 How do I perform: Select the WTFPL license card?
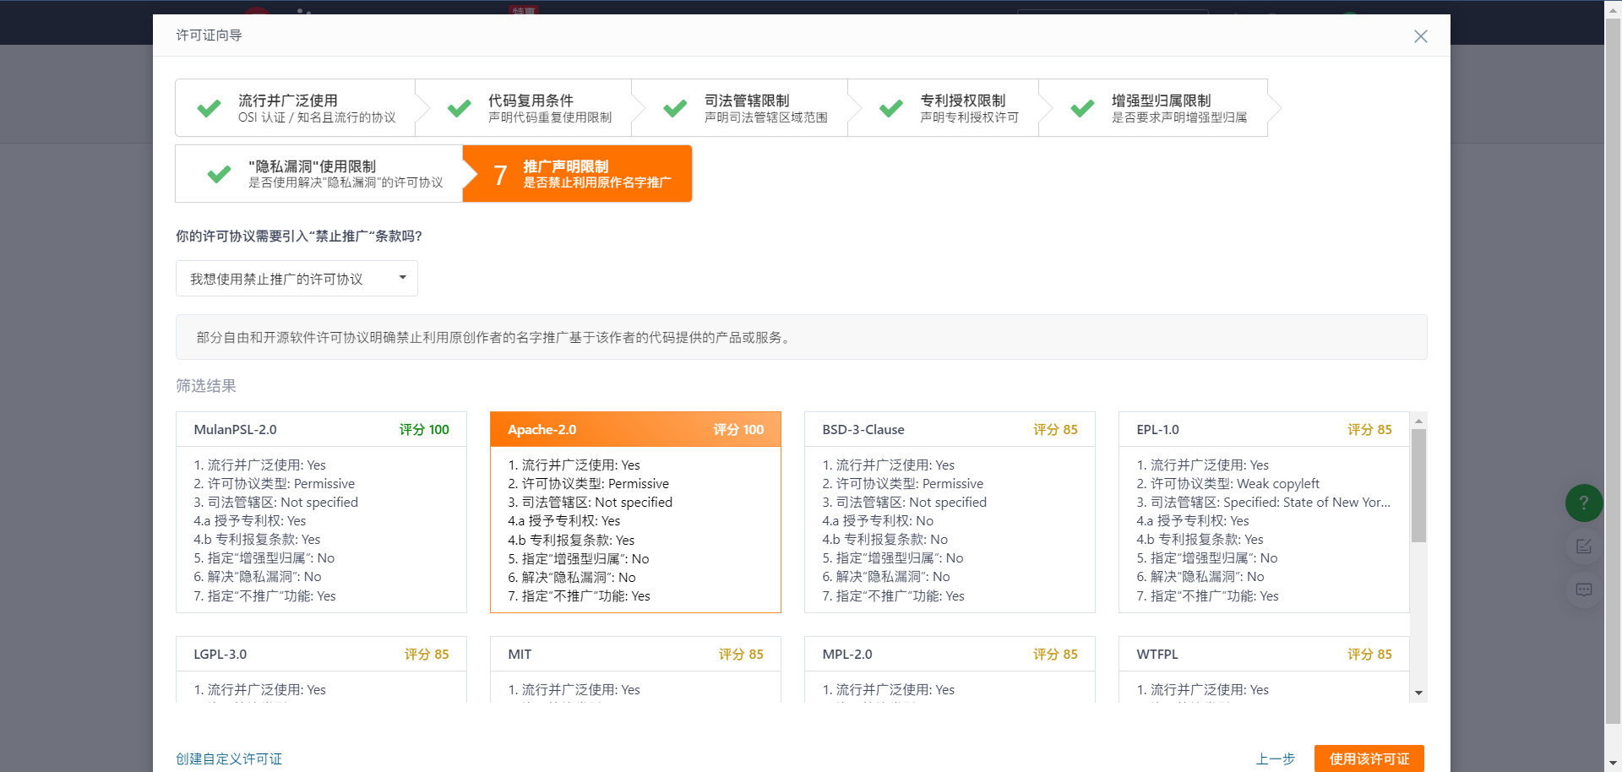[1264, 670]
